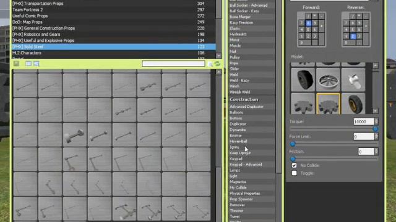Choose key 7 on the Reverse numpad

pyautogui.click(x=346, y=23)
